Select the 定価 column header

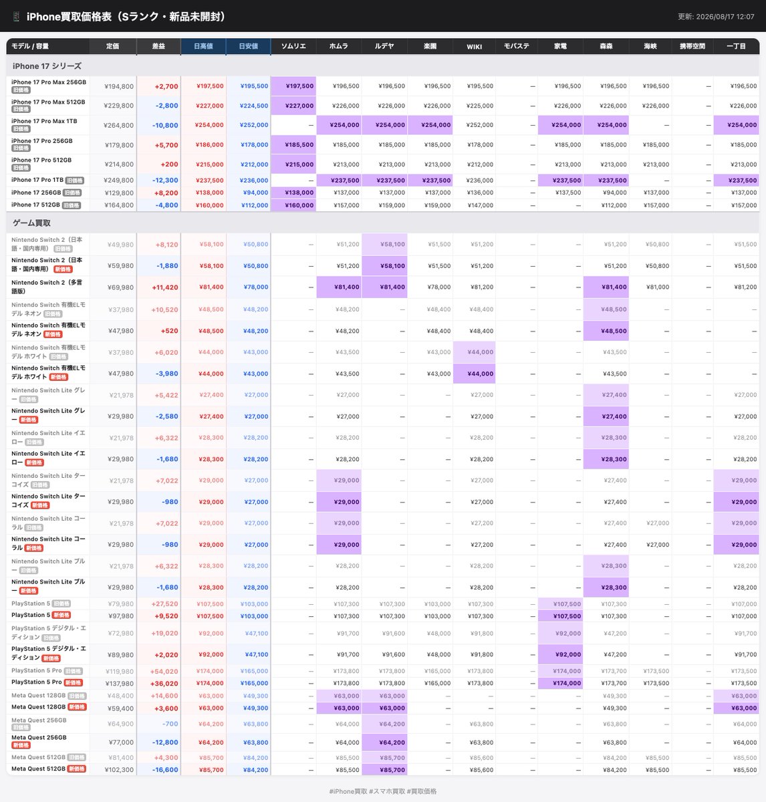tap(112, 46)
